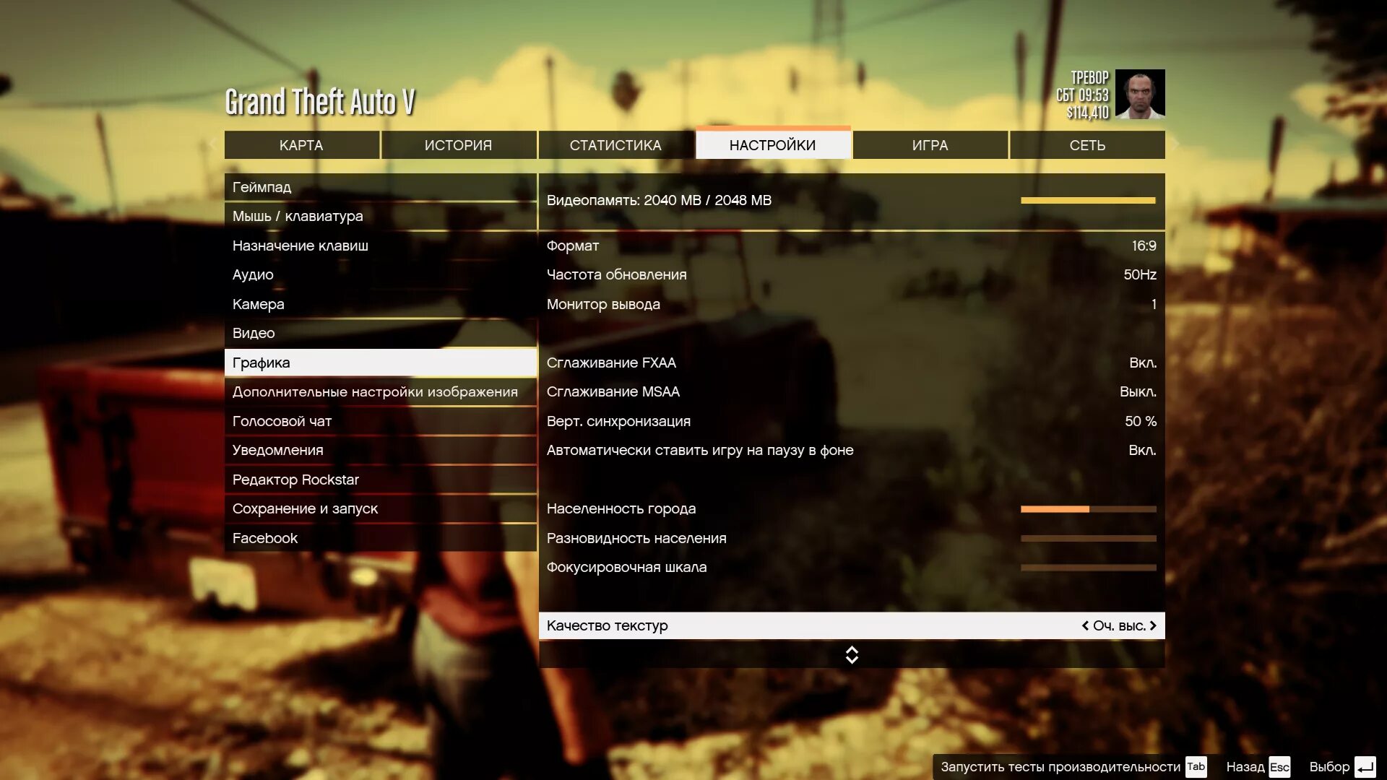Select the Монитор вывода row
The width and height of the screenshot is (1387, 780).
click(851, 304)
